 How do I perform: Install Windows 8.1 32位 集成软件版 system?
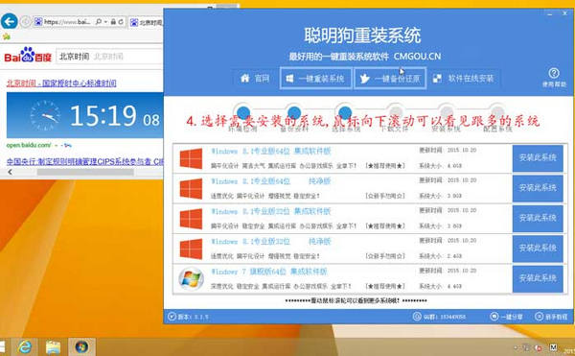[538, 219]
